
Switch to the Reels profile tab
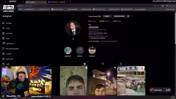(103, 64)
